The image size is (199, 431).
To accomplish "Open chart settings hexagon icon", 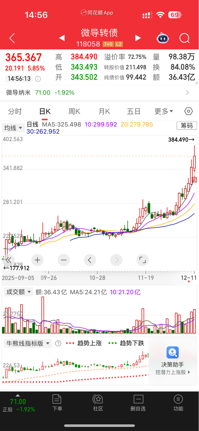I will 188,111.
